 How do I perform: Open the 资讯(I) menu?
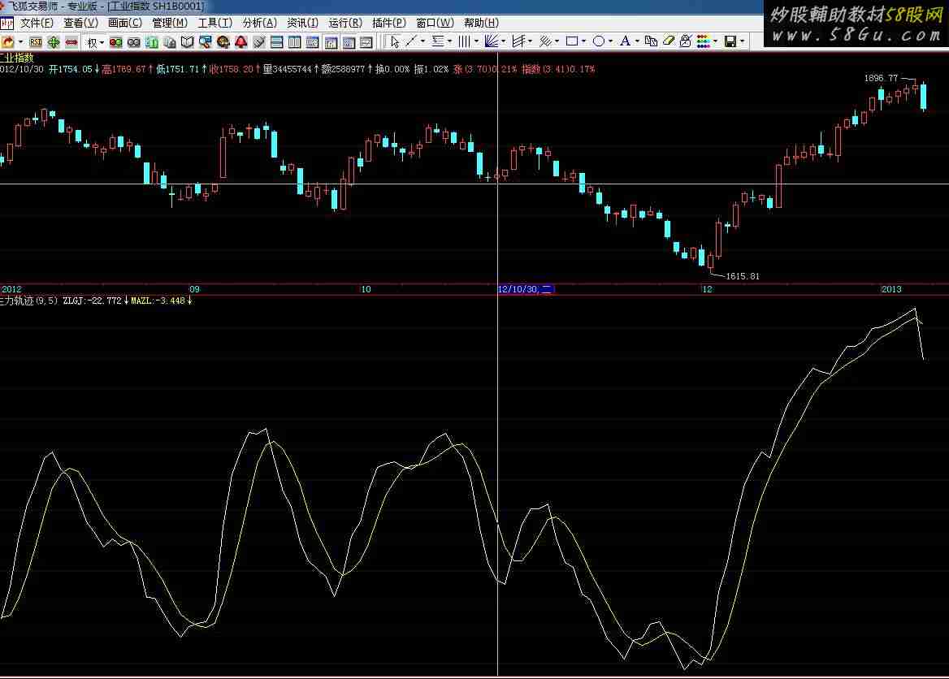[302, 23]
